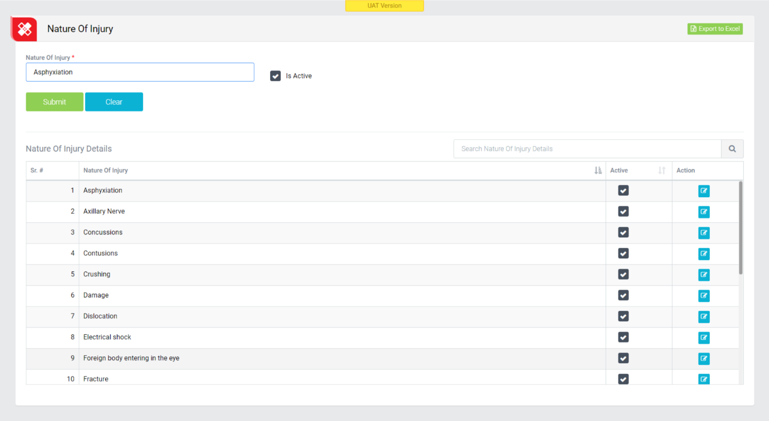Toggle Active checkbox for Contusions

tap(624, 253)
